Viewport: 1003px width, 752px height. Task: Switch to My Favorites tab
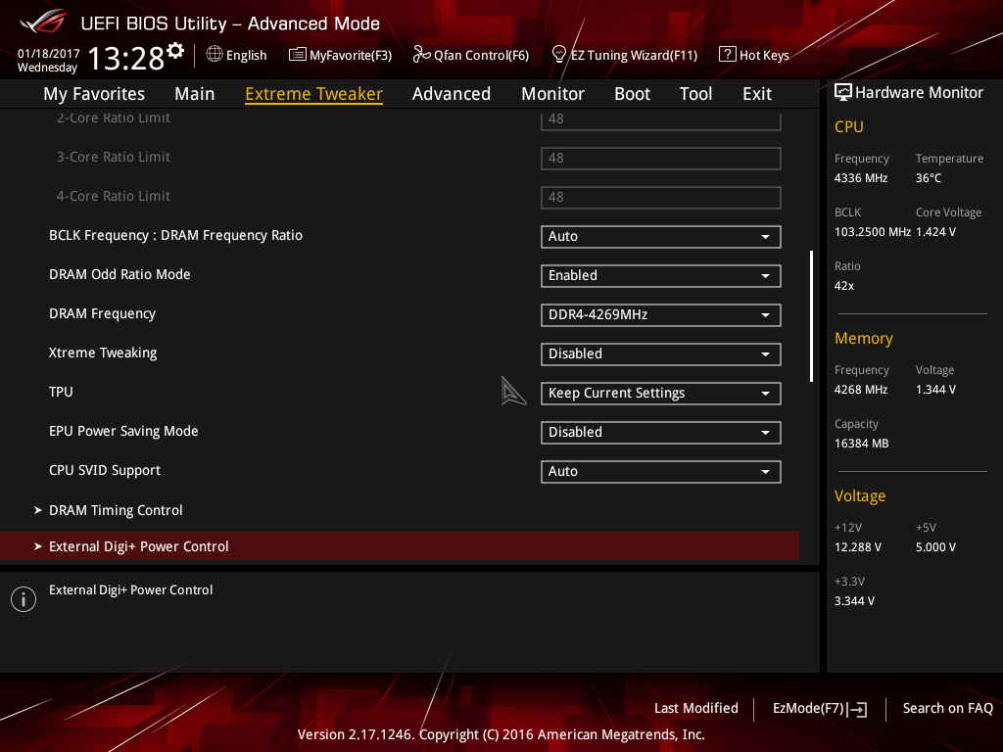click(94, 94)
